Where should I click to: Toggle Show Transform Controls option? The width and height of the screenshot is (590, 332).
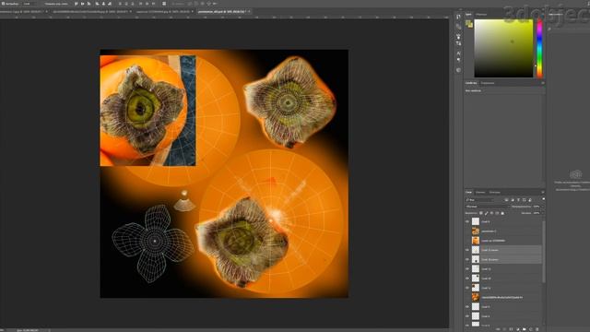pos(55,4)
